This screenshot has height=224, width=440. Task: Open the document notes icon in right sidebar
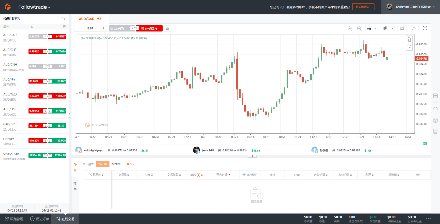pos(435,96)
